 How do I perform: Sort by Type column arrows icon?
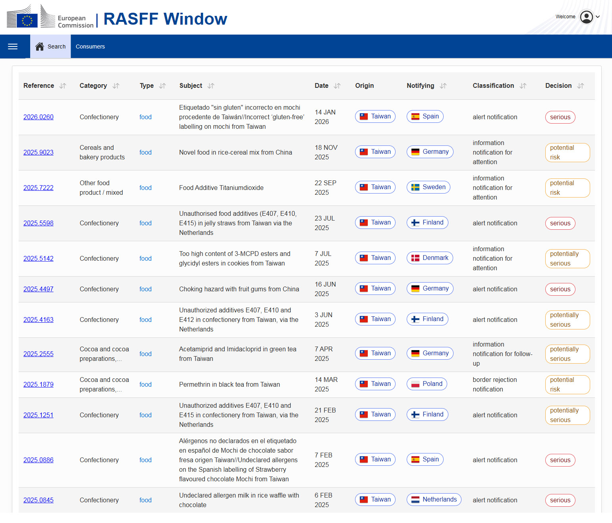click(x=162, y=86)
